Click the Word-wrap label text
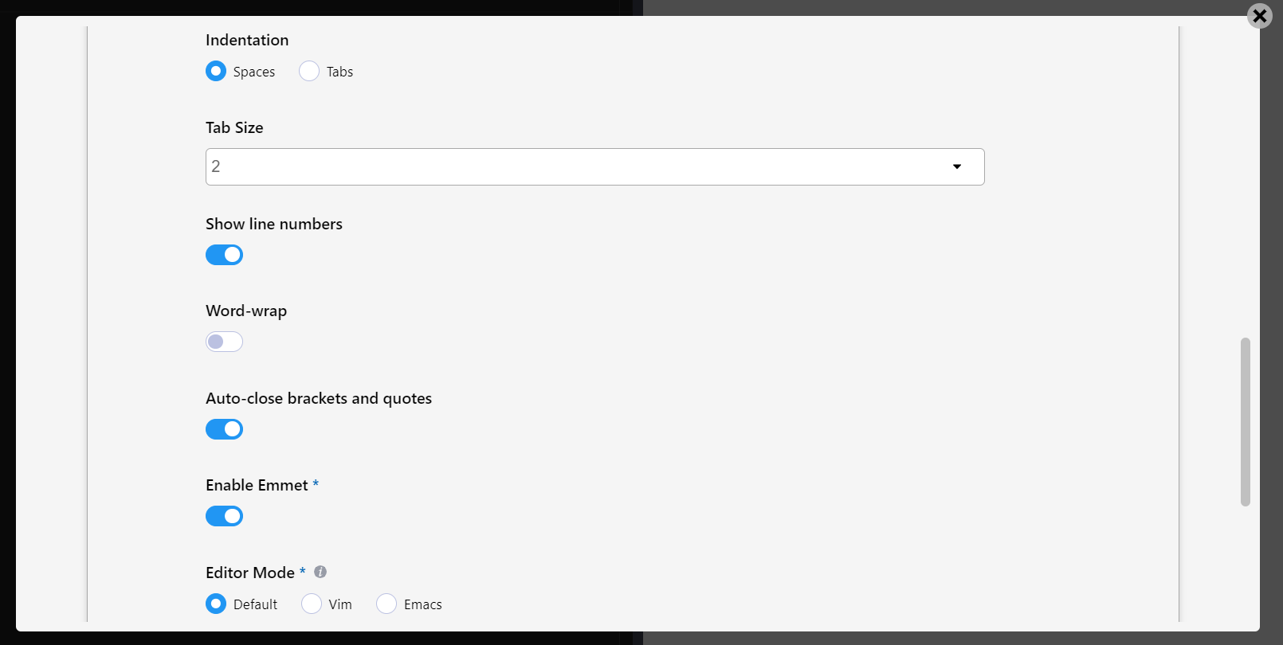Viewport: 1283px width, 645px height. (x=246, y=311)
